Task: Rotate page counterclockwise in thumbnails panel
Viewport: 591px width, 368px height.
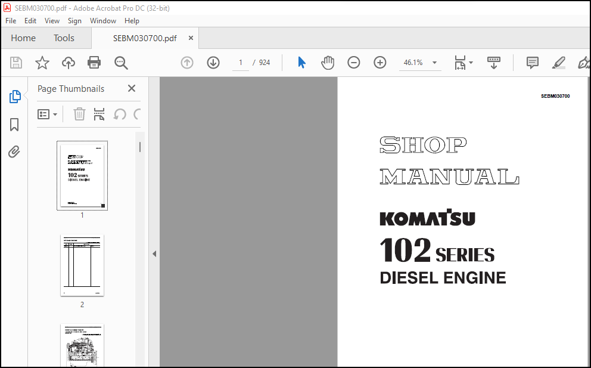Action: coord(120,114)
